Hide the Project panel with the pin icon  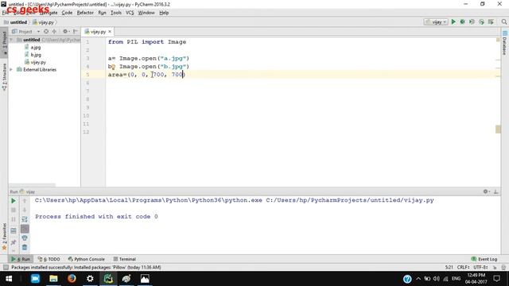(76, 32)
